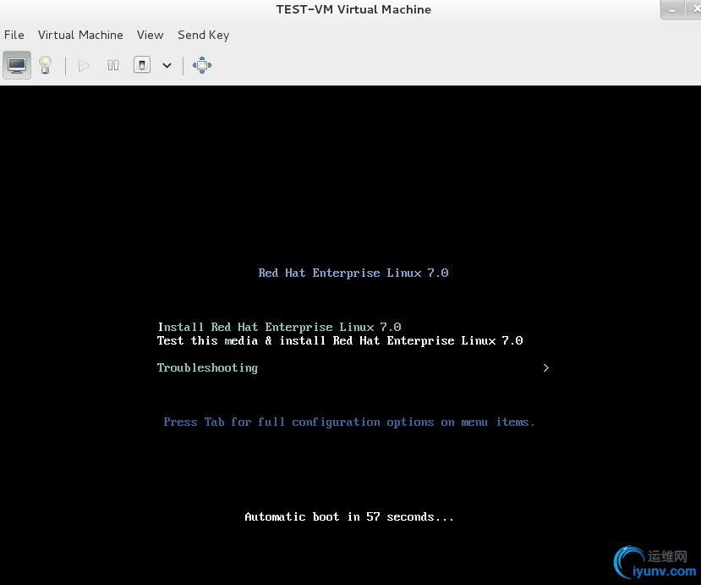Select Test this media & install option
Viewport: 701px width, 585px height.
[340, 340]
